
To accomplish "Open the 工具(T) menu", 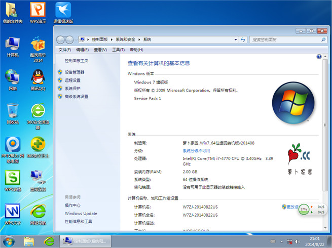I will (x=118, y=50).
